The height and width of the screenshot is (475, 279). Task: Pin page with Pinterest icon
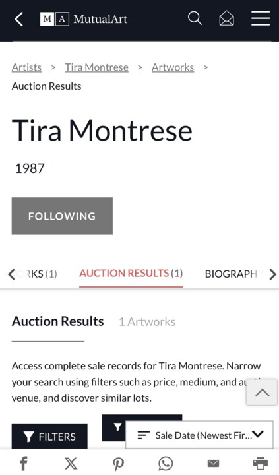118,464
